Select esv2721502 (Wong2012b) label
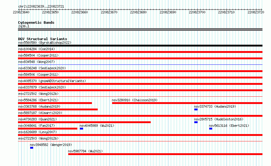 coord(38,94)
